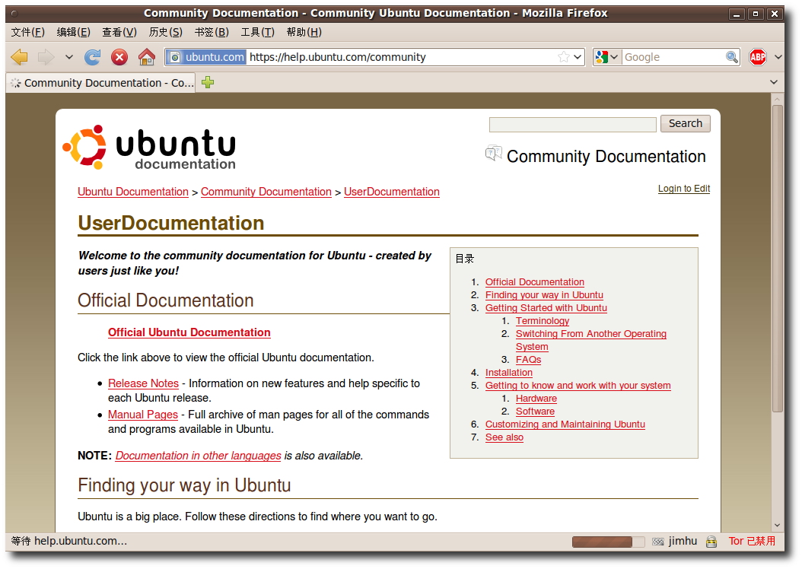This screenshot has height=569, width=802.
Task: Click the vertical scrollbar thumb
Action: tap(778, 258)
